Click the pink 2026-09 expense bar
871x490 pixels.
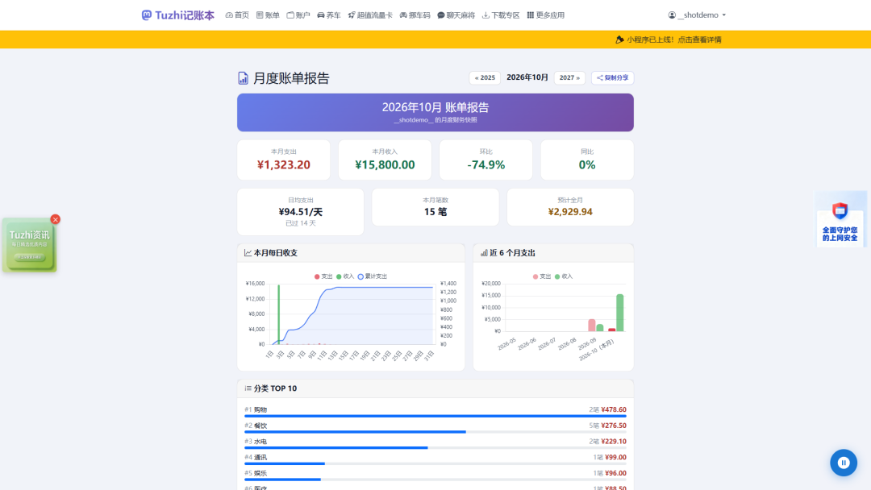pos(592,325)
